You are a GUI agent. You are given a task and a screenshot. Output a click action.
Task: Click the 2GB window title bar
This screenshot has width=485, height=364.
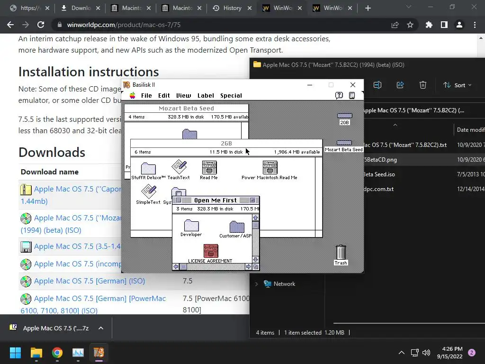226,143
